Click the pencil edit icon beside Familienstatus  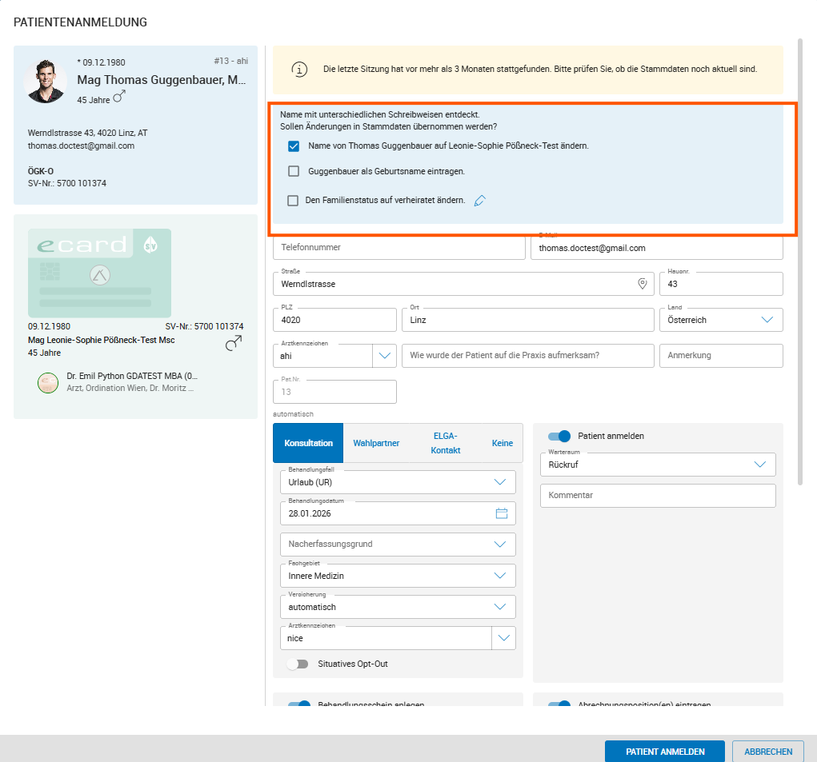click(480, 201)
